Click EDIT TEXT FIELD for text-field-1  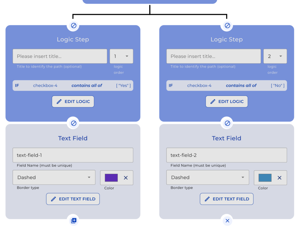pyautogui.click(x=73, y=199)
